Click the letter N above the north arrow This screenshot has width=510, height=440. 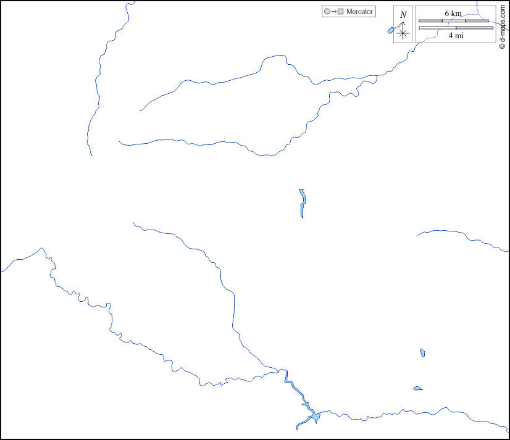tap(403, 15)
